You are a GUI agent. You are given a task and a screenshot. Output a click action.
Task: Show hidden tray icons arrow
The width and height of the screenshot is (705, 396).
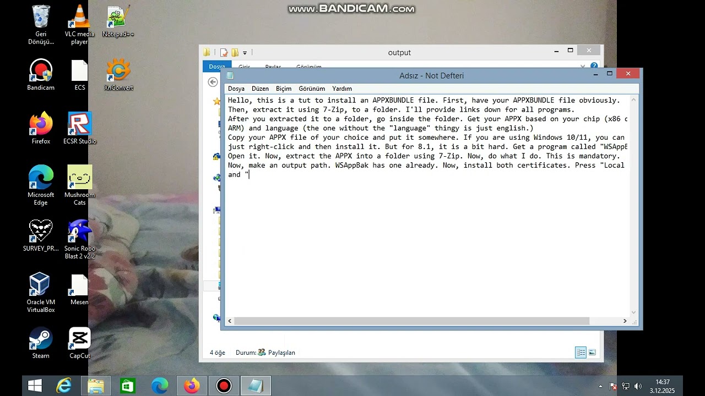[600, 386]
